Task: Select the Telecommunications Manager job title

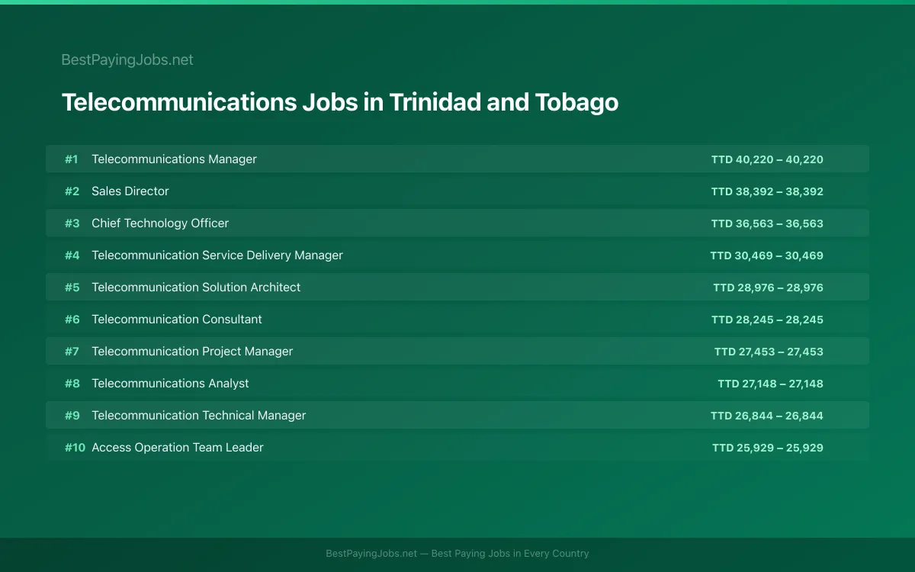Action: pos(174,159)
